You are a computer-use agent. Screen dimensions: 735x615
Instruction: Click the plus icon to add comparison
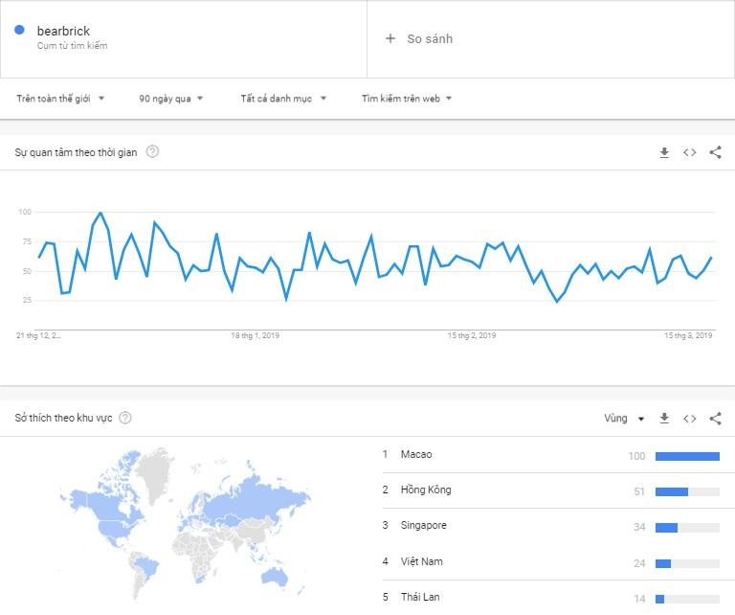coord(390,38)
